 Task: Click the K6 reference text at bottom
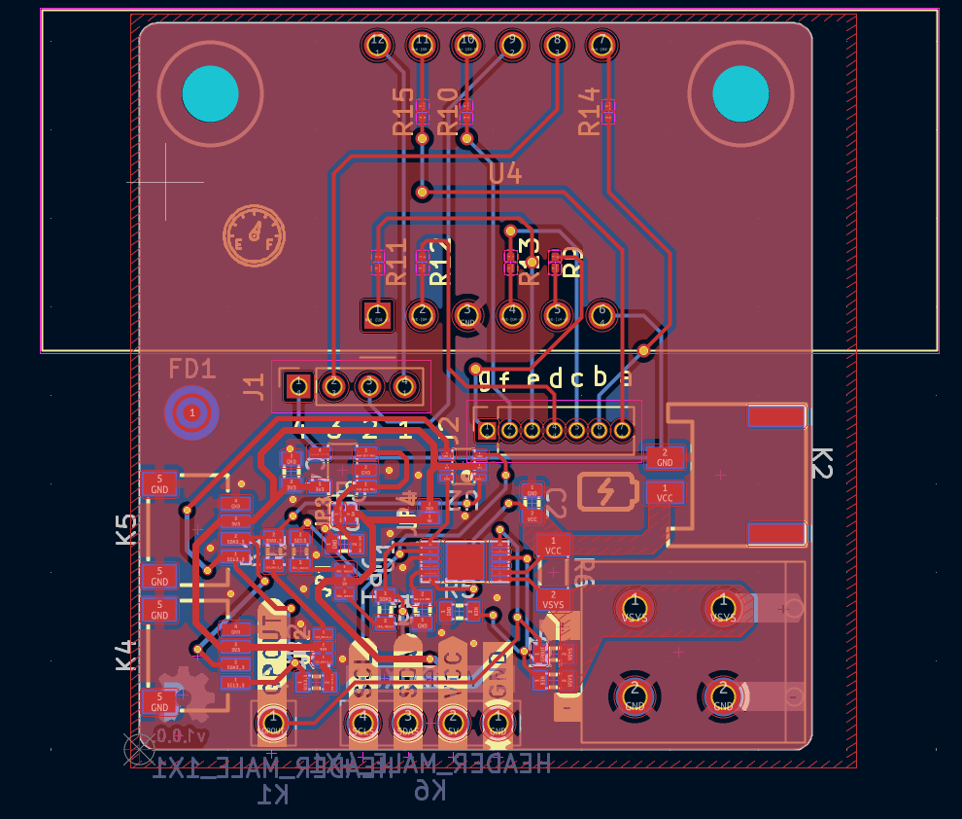click(x=429, y=791)
